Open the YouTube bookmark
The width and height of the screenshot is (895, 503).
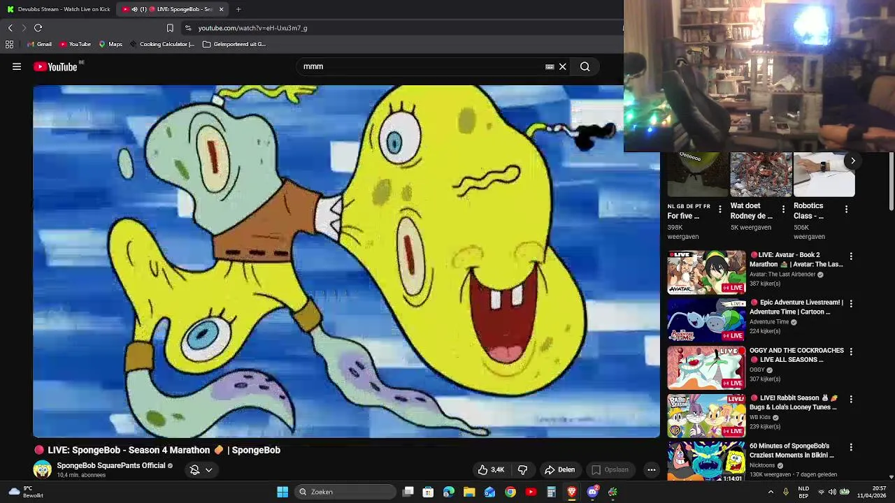tap(75, 44)
